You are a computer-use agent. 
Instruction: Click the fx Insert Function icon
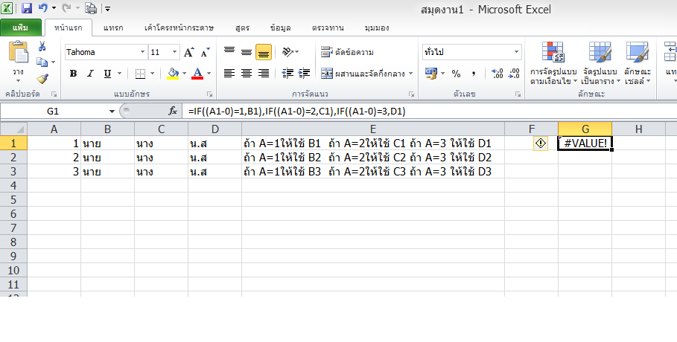pos(173,112)
